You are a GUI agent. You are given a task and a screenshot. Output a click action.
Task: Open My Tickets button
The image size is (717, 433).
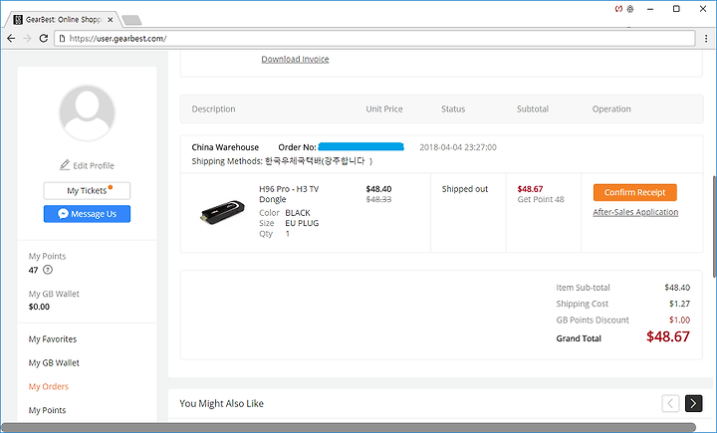(x=87, y=191)
